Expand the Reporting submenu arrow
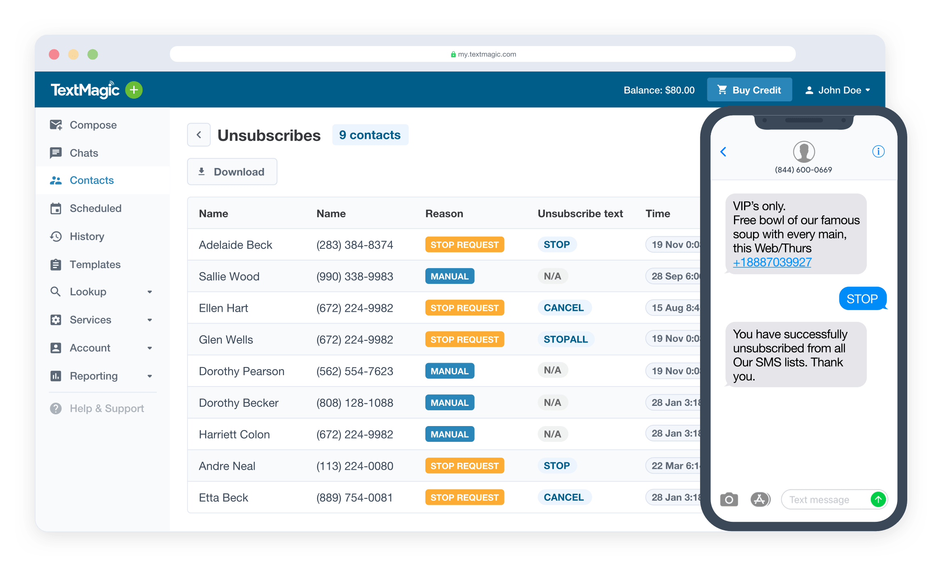942x567 pixels. pyautogui.click(x=149, y=376)
